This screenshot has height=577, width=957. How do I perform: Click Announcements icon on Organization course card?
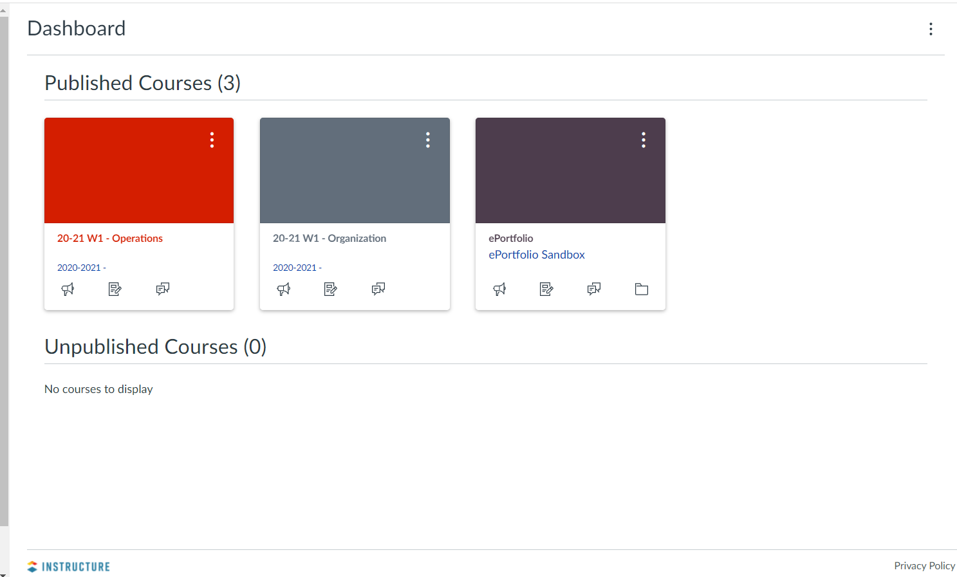click(283, 289)
